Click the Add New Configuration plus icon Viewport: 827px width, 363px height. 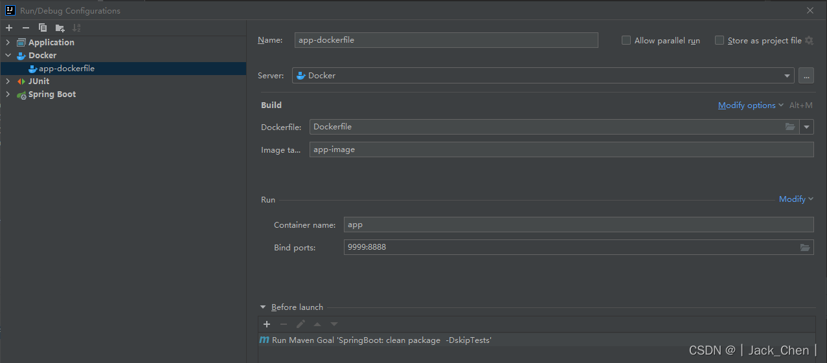pos(9,28)
